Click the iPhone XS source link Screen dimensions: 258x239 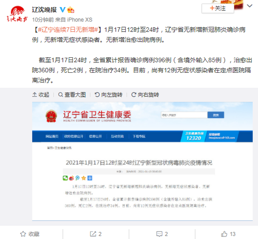click(x=80, y=20)
